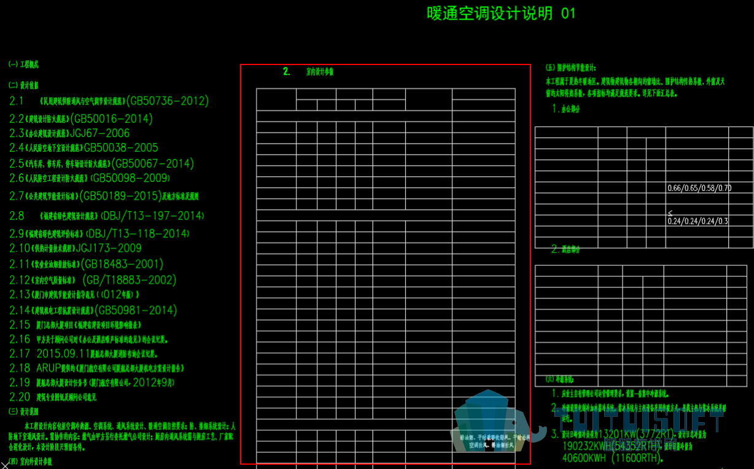This screenshot has height=469, width=754.
Task: Click the item number '2.20'
Action: (20, 397)
